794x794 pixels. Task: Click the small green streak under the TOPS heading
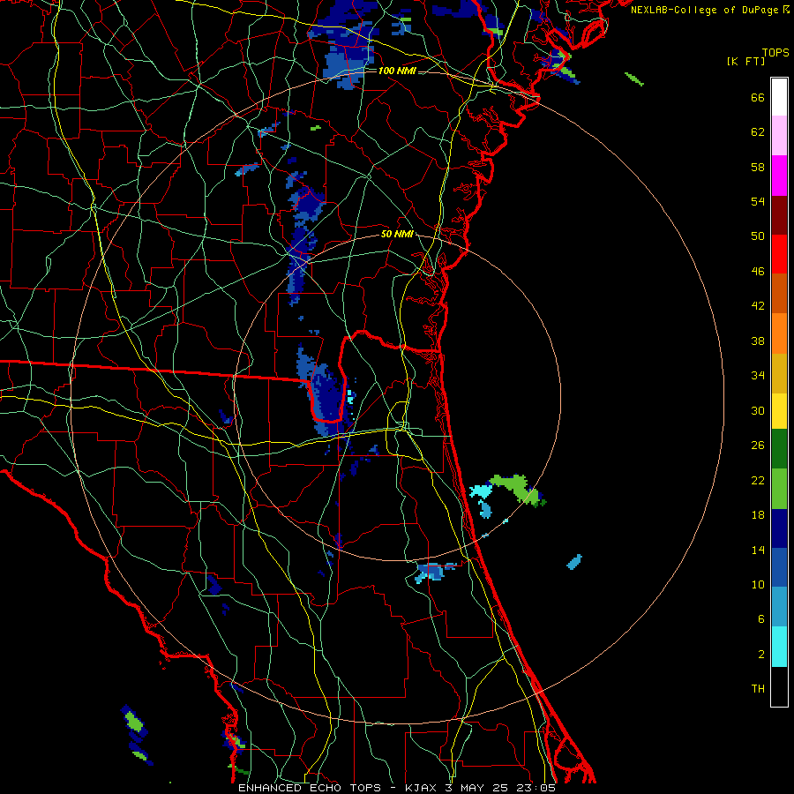pyautogui.click(x=634, y=79)
